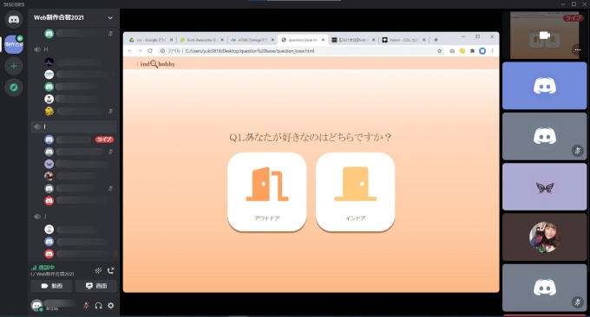Viewport: 590px width, 317px height.
Task: Bookmark page with star icon in Chrome
Action: [439, 51]
